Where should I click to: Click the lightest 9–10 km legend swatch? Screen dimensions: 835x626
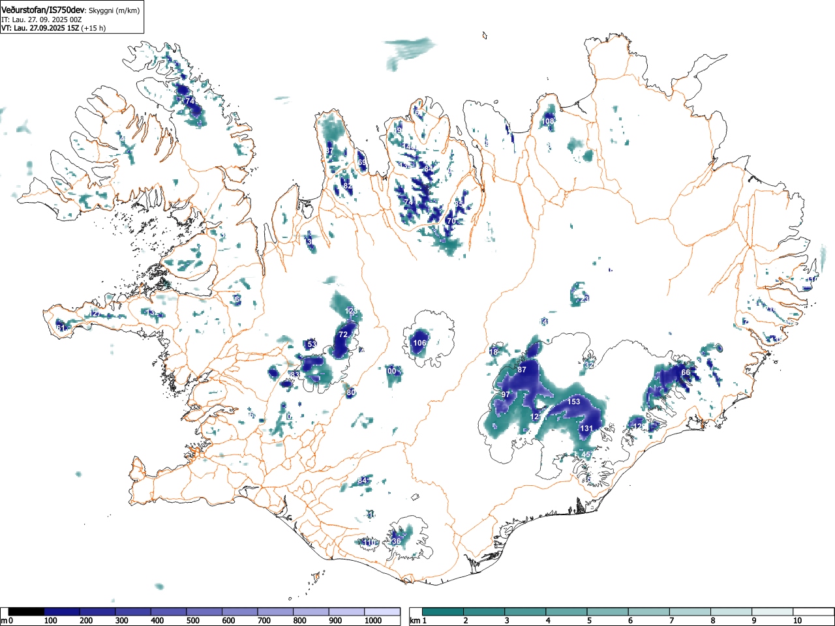point(774,612)
